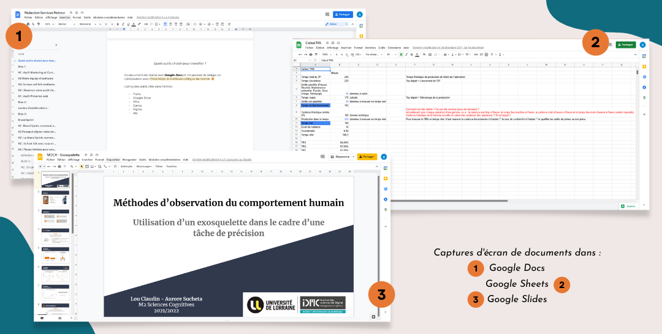Open text color picker in Docs toolbar

click(x=134, y=24)
